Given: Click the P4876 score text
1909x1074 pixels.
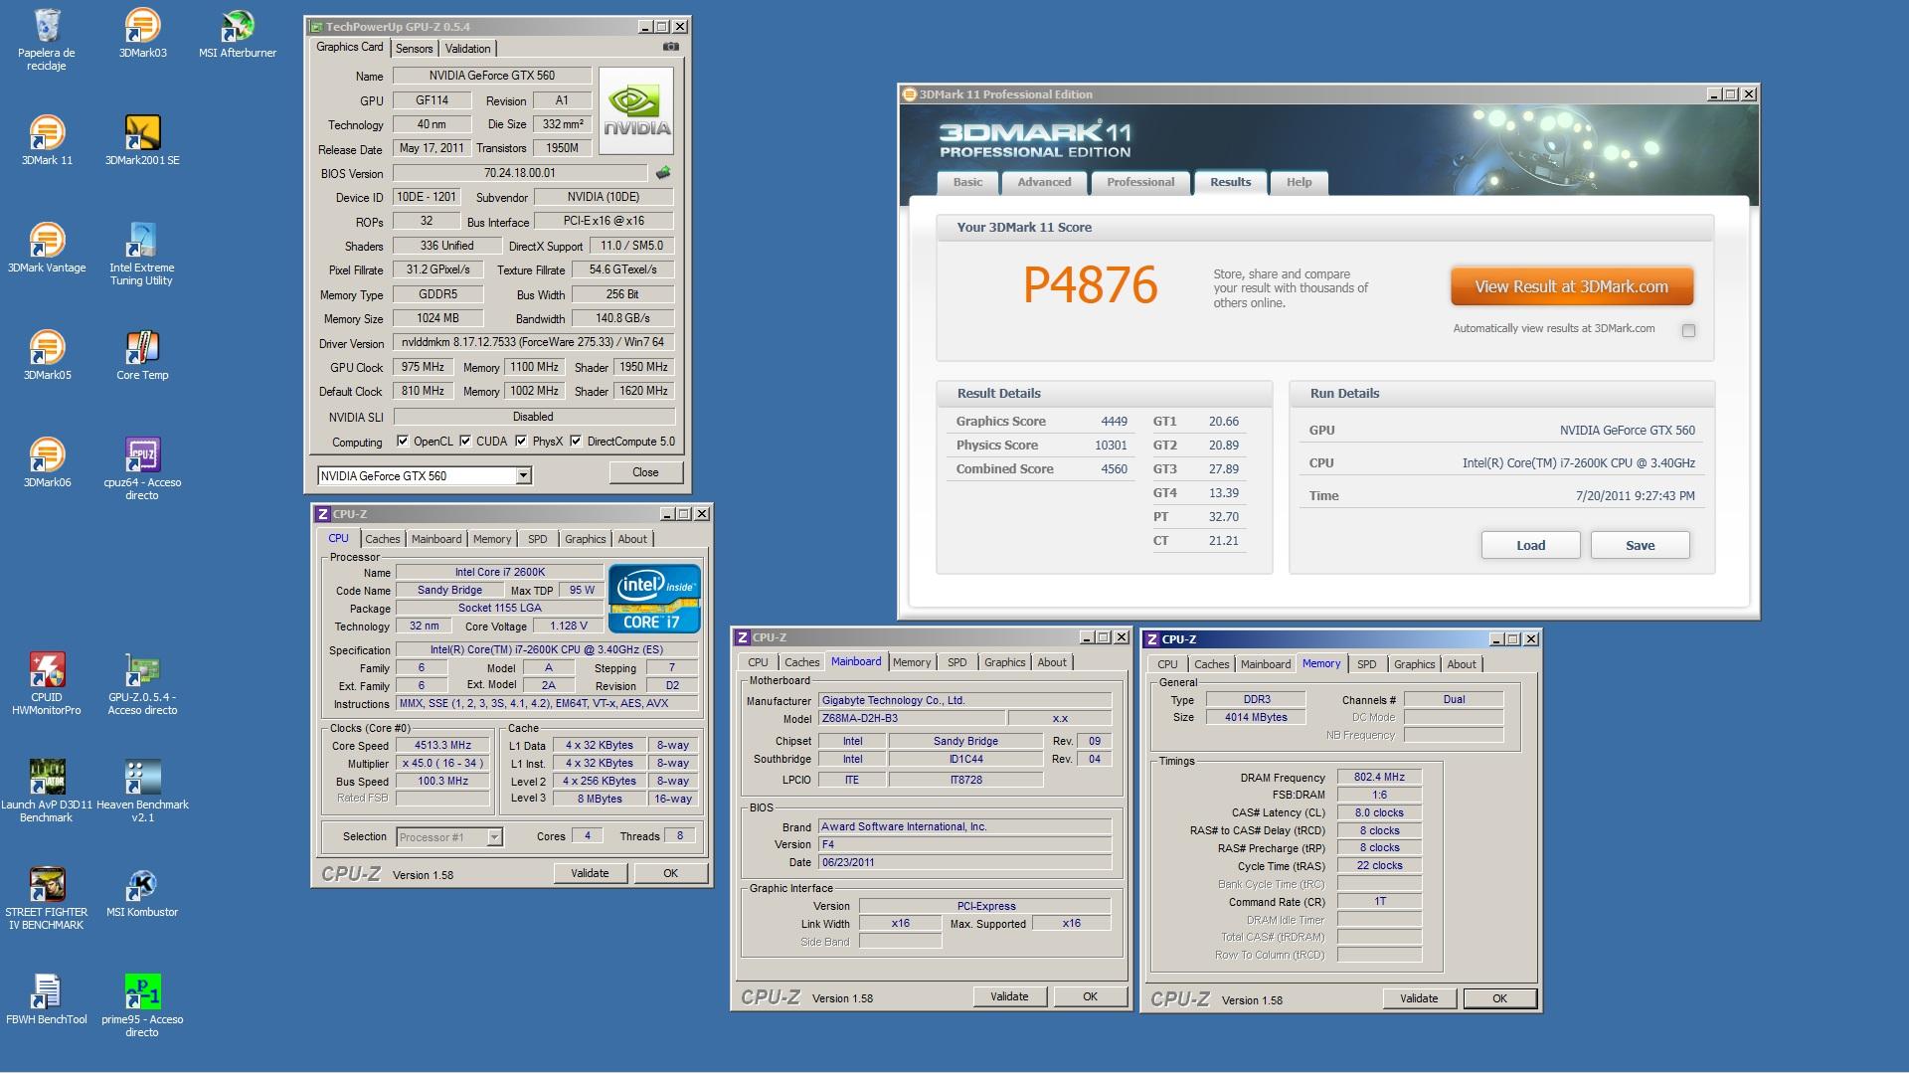Looking at the screenshot, I should [x=1091, y=285].
